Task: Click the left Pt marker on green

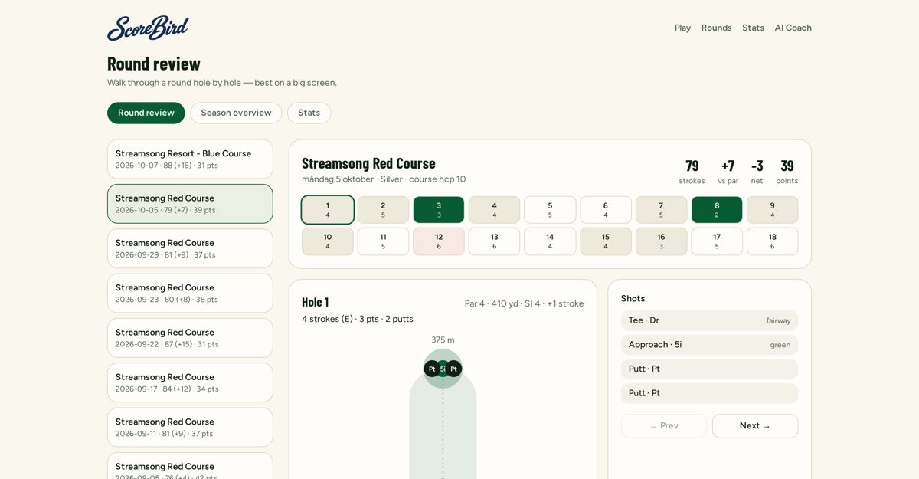Action: click(432, 369)
